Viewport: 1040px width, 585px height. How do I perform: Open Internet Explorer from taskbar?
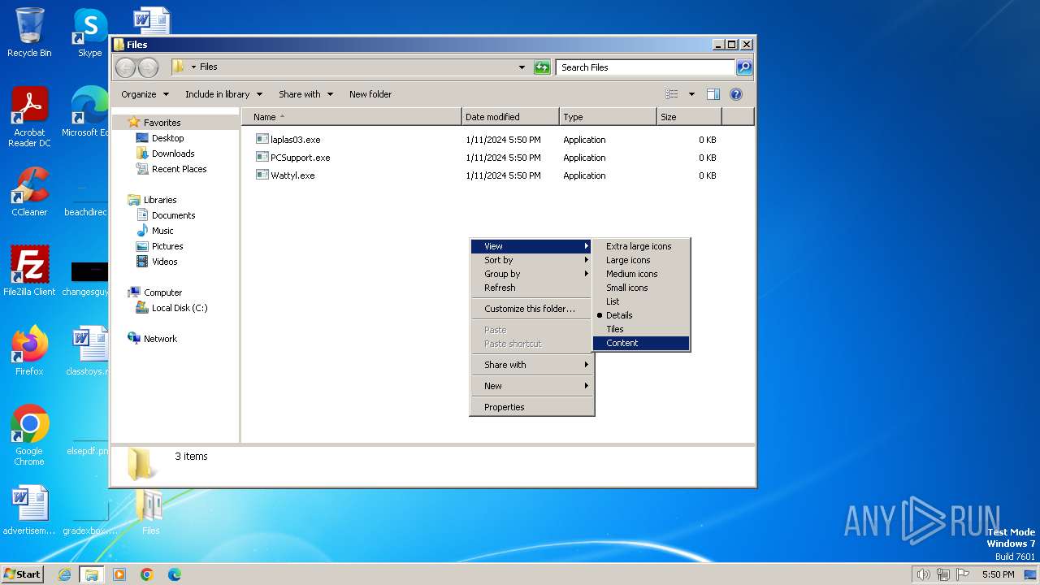pyautogui.click(x=64, y=574)
